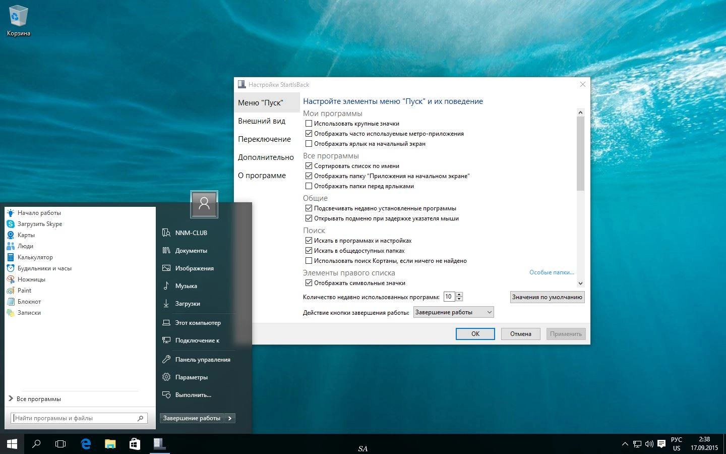Toggle Открывать подменю при задержке указателя

tap(309, 218)
